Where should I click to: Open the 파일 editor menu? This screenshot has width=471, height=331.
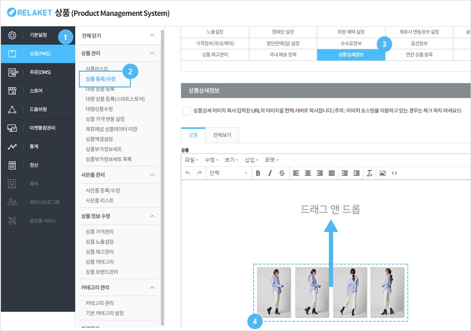pos(191,159)
